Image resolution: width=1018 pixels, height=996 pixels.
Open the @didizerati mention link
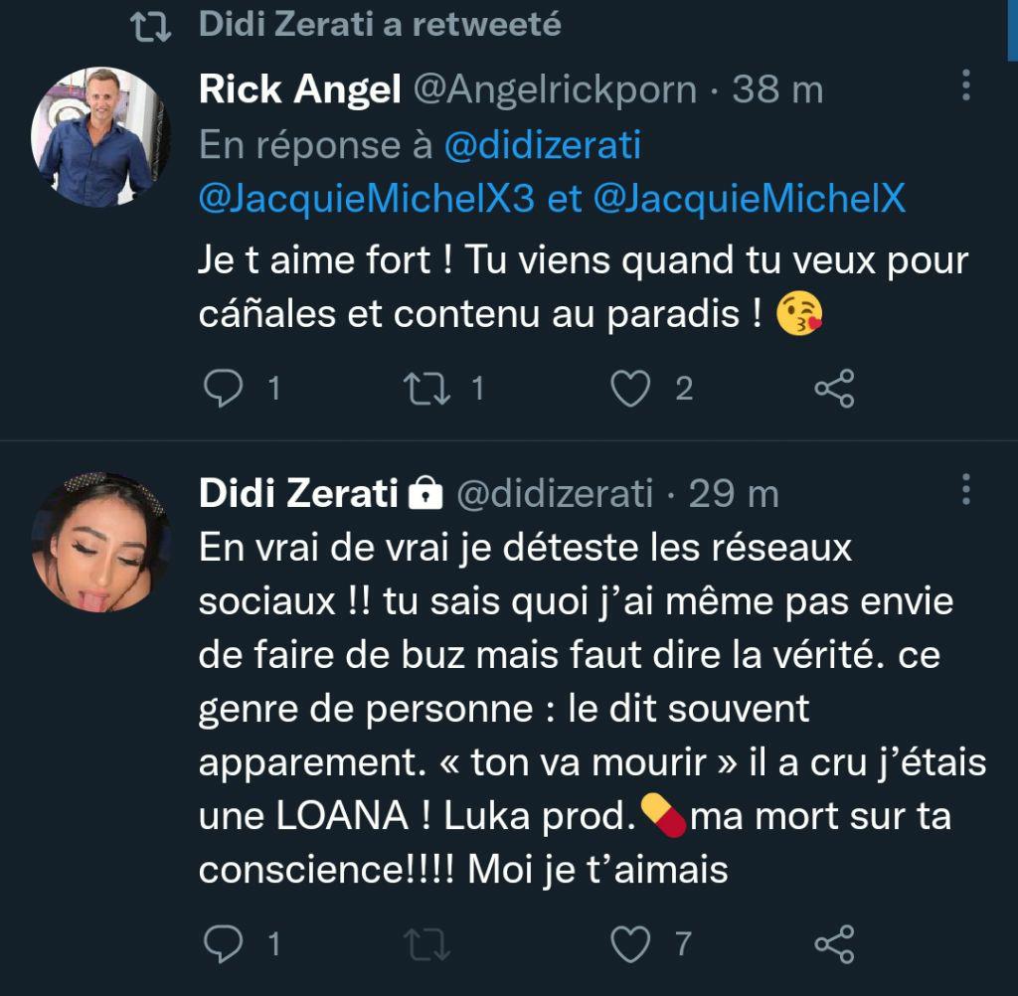(541, 145)
